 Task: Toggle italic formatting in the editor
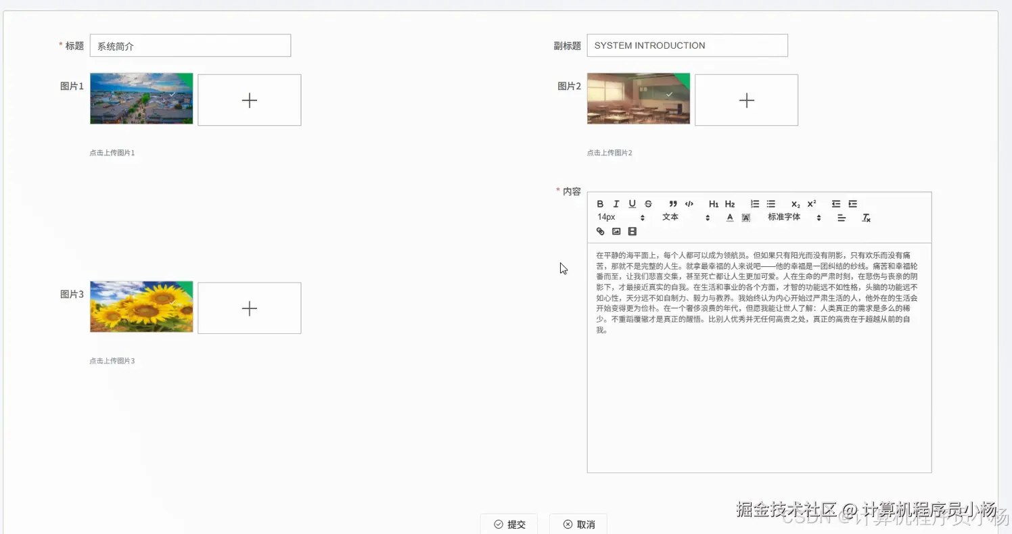(x=616, y=204)
